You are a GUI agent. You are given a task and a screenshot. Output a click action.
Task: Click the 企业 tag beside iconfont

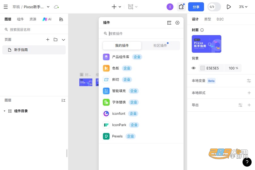coord(133,114)
